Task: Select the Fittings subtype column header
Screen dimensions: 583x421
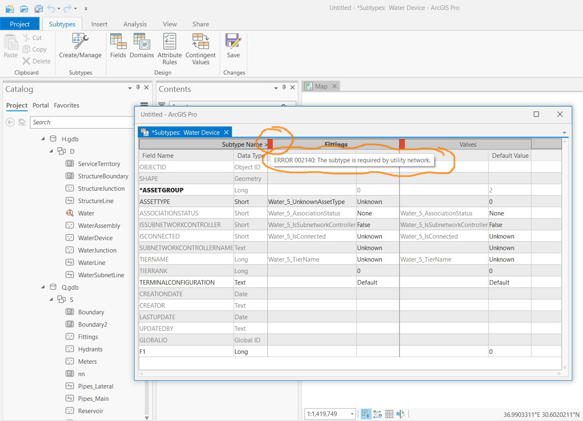Action: (x=336, y=144)
